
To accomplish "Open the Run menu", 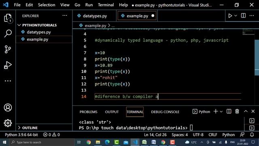I will (89, 5).
